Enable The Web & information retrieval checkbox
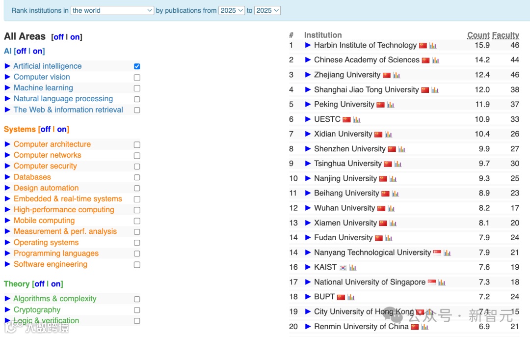This screenshot has width=530, height=337. pyautogui.click(x=137, y=110)
